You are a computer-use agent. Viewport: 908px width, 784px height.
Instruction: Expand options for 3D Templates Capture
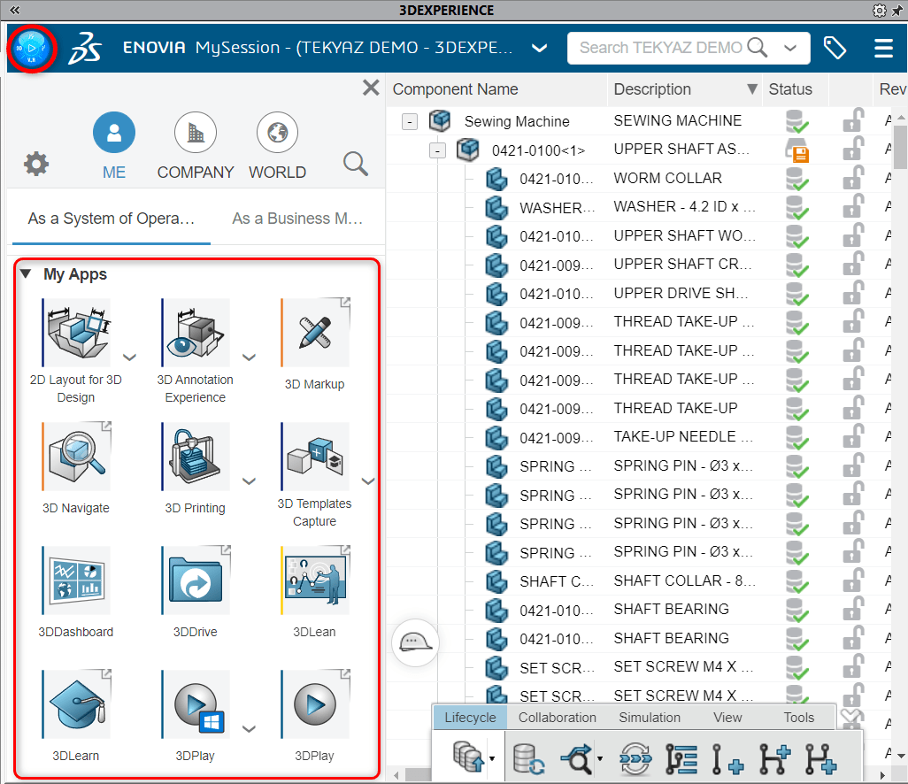pos(368,481)
